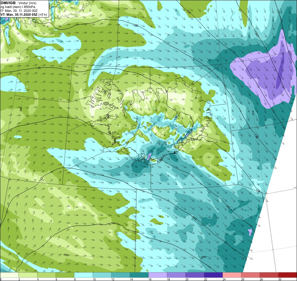Click the 22–24 m/s dark indigo legend swatch

(214, 275)
